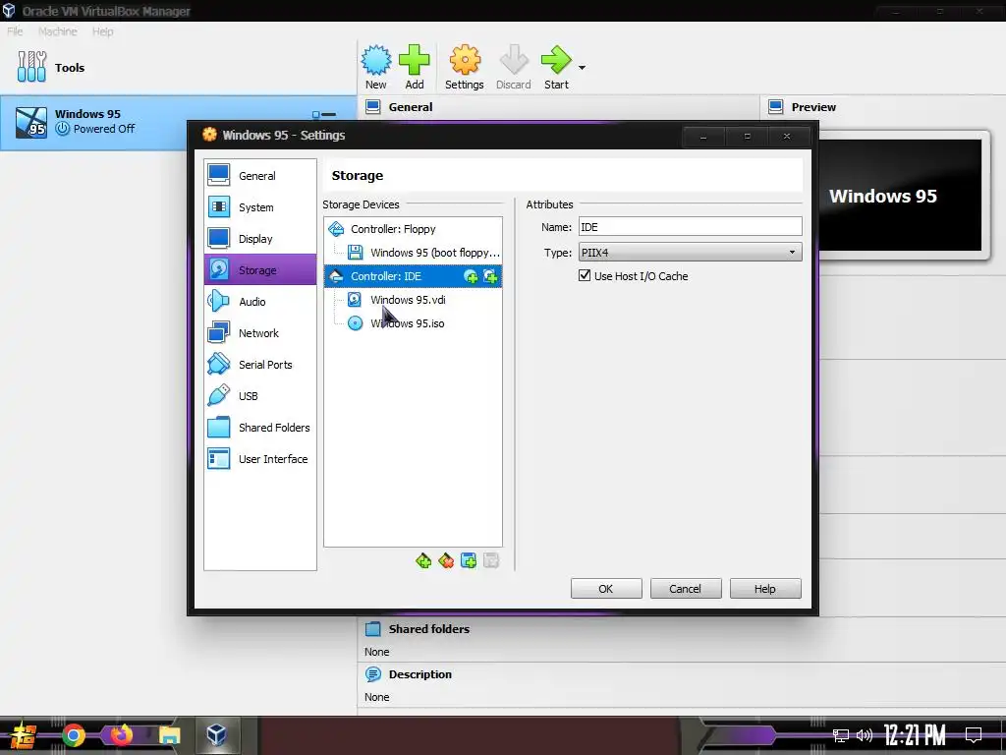Open the Display settings category
This screenshot has width=1006, height=755.
(x=259, y=238)
